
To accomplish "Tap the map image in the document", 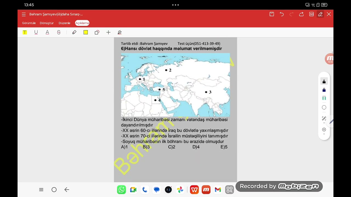I will 175,85.
